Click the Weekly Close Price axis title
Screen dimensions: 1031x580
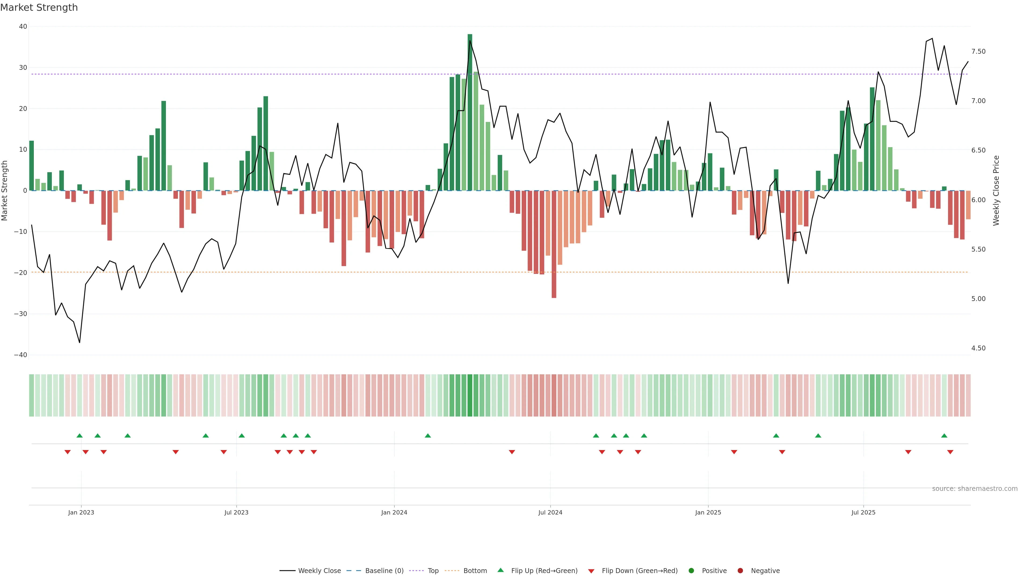click(996, 191)
